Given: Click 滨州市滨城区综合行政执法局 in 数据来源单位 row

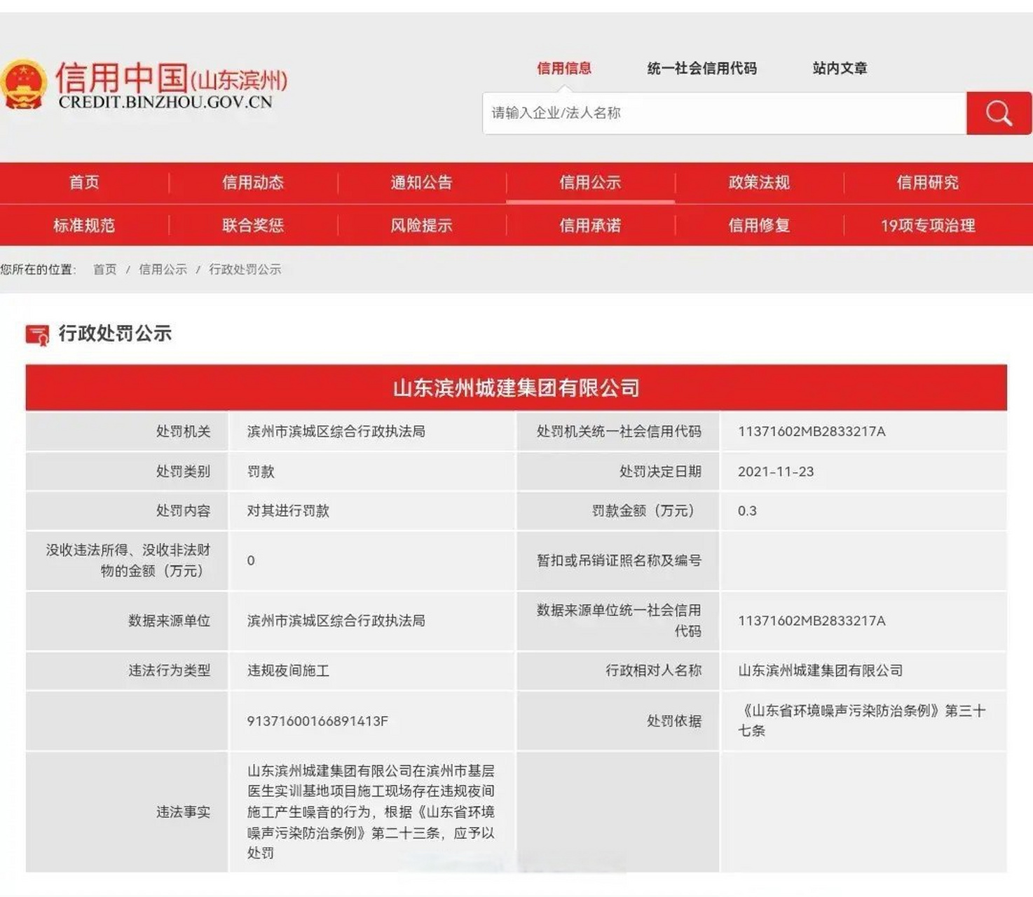Looking at the screenshot, I should click(x=336, y=621).
